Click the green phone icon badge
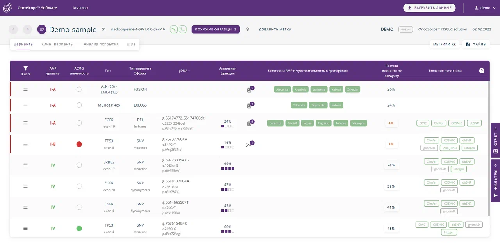Screen dimensions: 500x243 (x=182, y=29)
